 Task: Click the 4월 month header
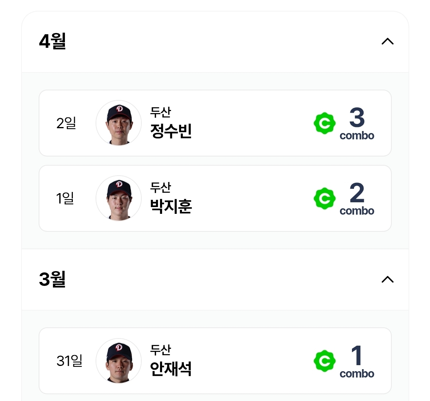[53, 41]
